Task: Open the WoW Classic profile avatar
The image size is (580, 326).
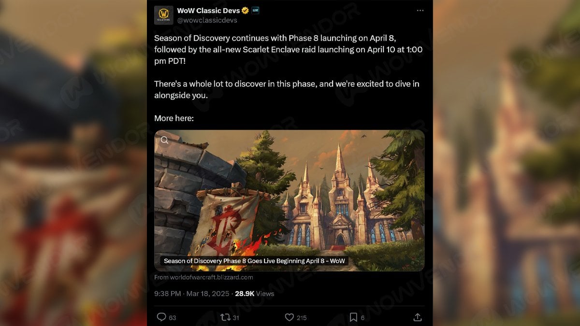Action: coord(163,15)
